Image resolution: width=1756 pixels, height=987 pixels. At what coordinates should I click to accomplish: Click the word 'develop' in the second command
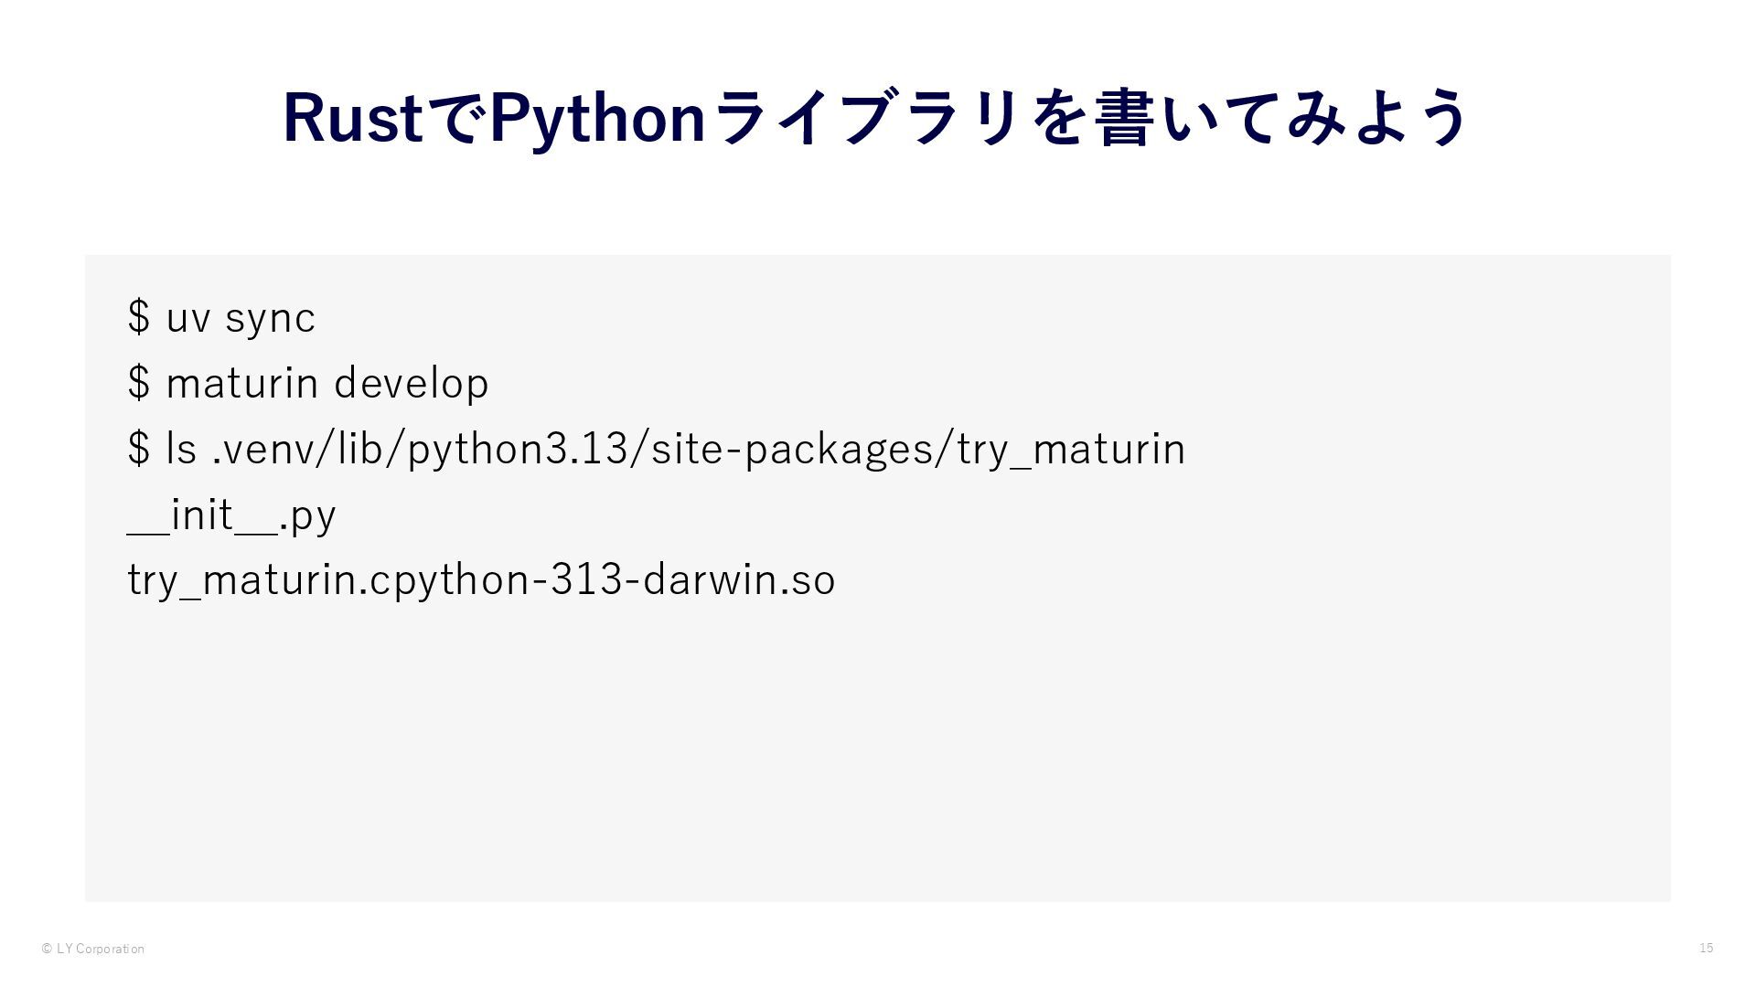[x=412, y=383]
